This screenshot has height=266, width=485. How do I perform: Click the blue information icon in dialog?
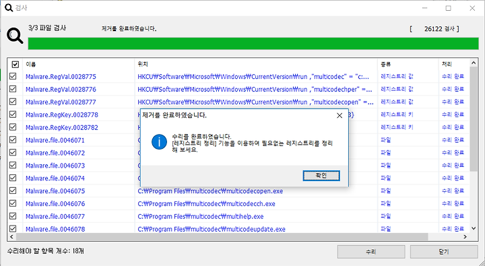pyautogui.click(x=159, y=142)
